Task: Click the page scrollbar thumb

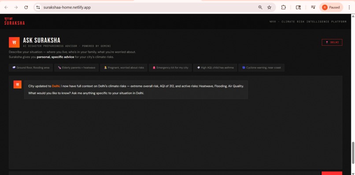Action: [353, 153]
